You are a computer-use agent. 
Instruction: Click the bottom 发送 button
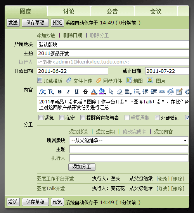(13, 202)
